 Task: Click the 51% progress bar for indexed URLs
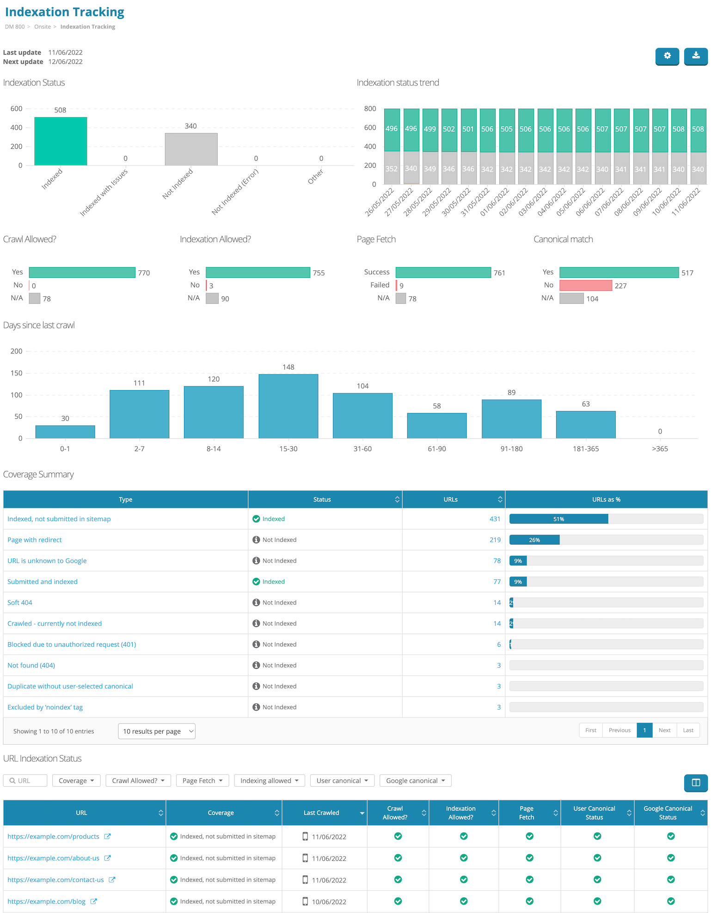tap(559, 519)
